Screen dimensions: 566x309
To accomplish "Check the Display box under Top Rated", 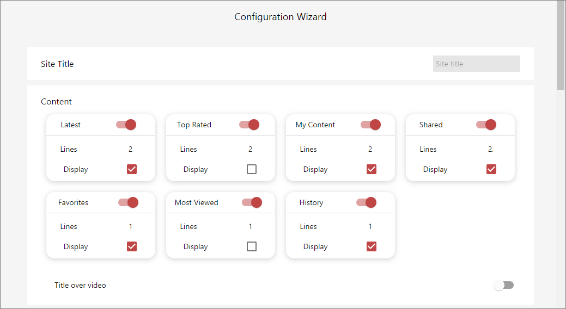I will tap(252, 169).
